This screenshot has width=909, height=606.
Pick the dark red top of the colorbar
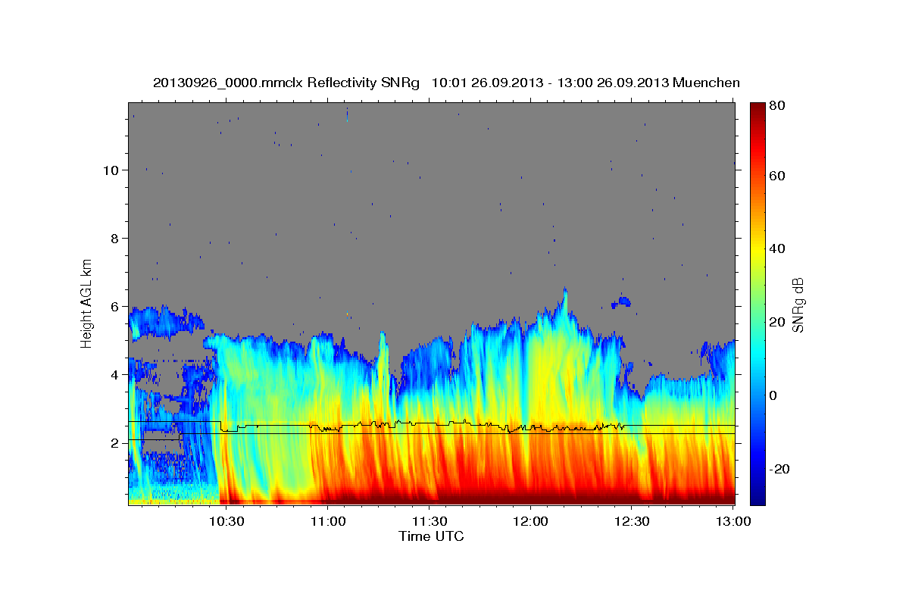tap(757, 108)
